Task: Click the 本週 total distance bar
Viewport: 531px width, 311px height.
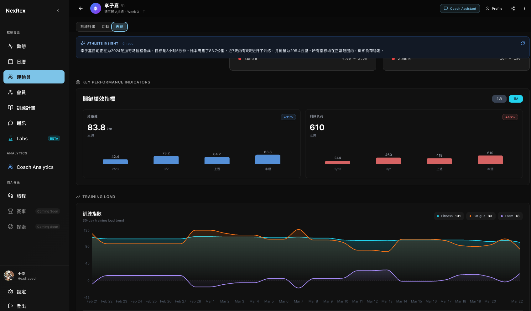Action: pos(268,159)
